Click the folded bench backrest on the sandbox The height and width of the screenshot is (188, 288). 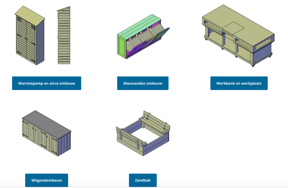pyautogui.click(x=155, y=118)
